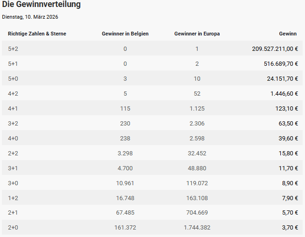Click the 'Die Gewinnverteilung' heading
This screenshot has height=237, width=305.
[x=42, y=5]
